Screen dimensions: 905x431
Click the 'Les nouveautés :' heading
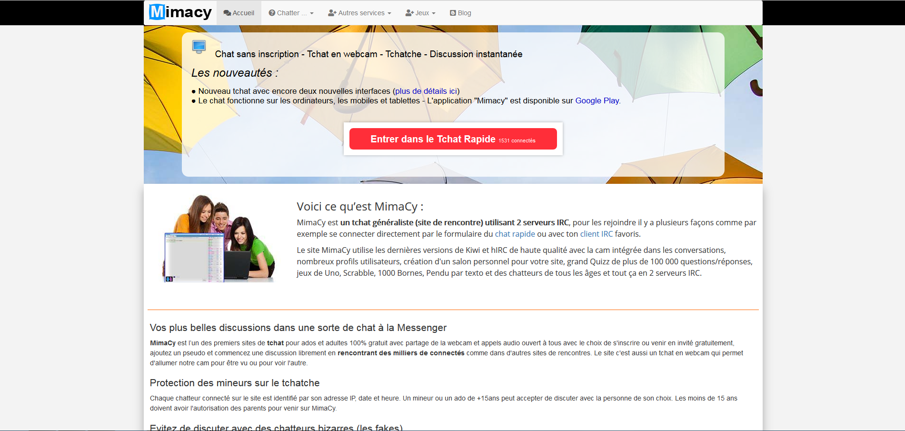[x=235, y=73]
